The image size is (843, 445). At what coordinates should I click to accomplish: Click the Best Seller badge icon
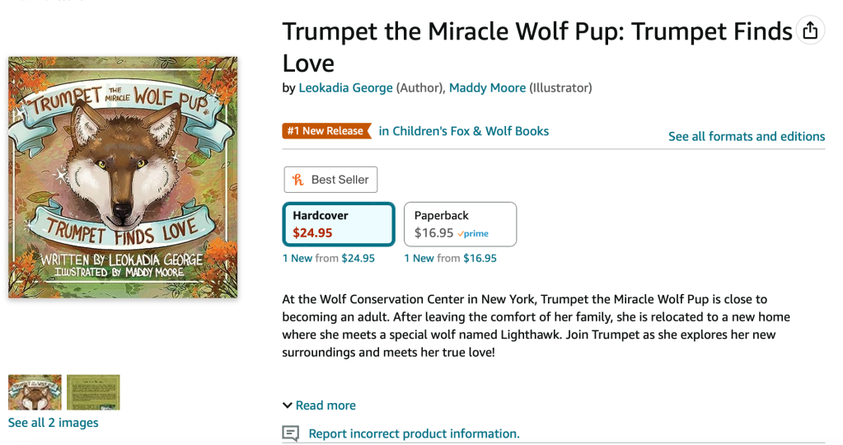pos(298,180)
